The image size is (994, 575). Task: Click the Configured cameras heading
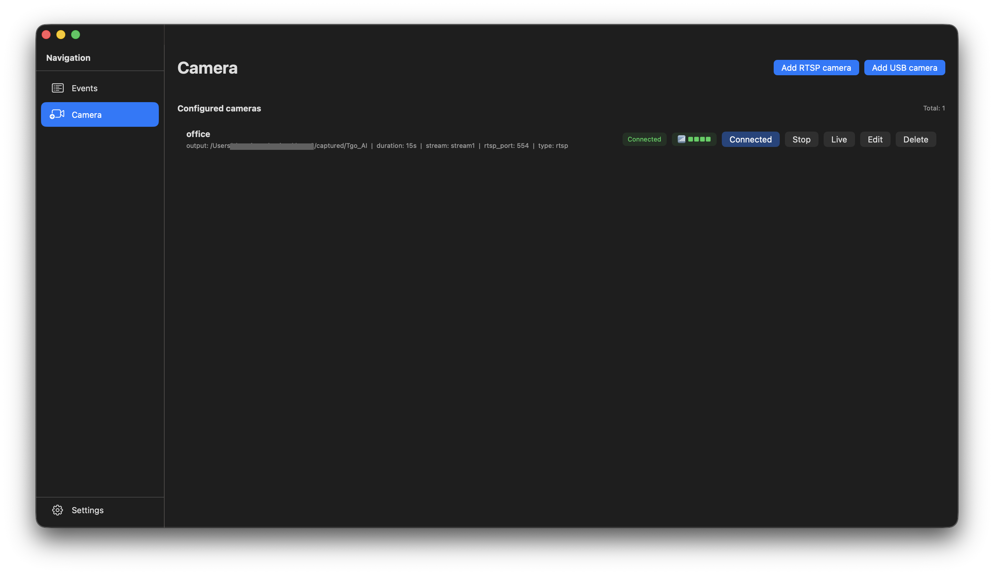click(x=219, y=108)
